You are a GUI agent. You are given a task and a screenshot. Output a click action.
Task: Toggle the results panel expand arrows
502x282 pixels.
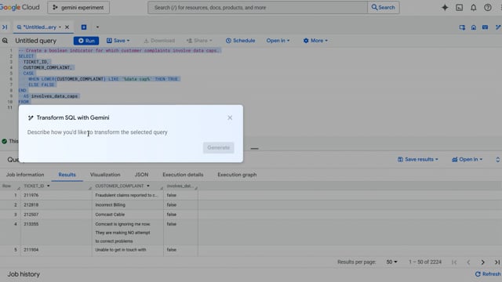497,159
